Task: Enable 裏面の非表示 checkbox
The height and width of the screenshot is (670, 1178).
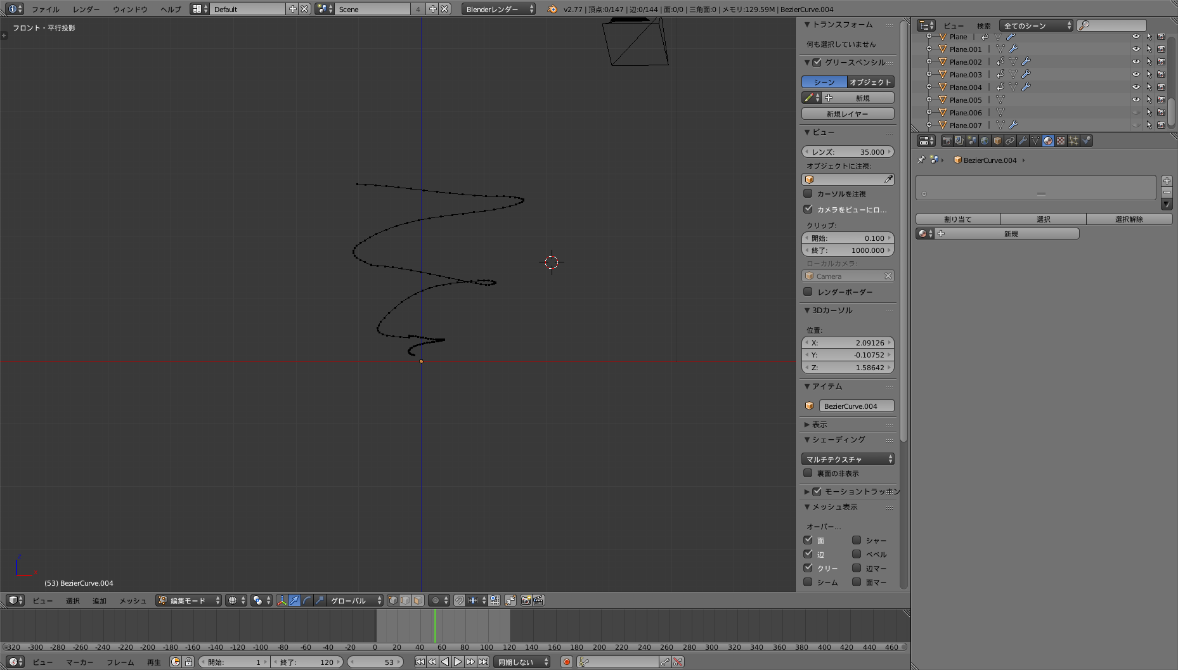Action: click(808, 473)
